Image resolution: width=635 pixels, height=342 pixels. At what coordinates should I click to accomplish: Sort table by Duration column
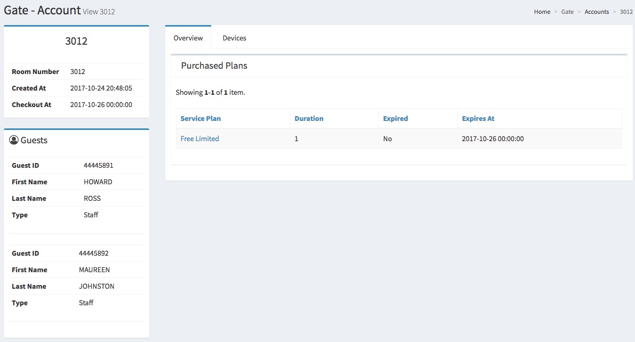tap(309, 118)
